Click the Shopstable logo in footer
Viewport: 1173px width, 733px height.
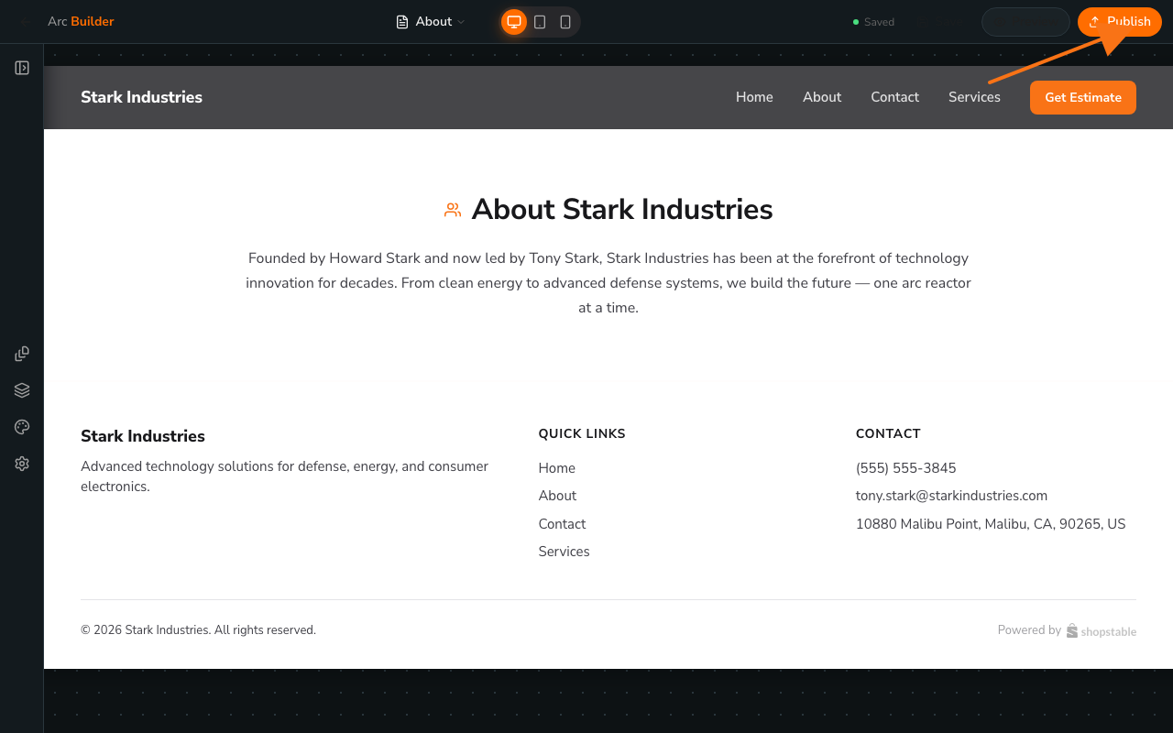[x=1102, y=630]
